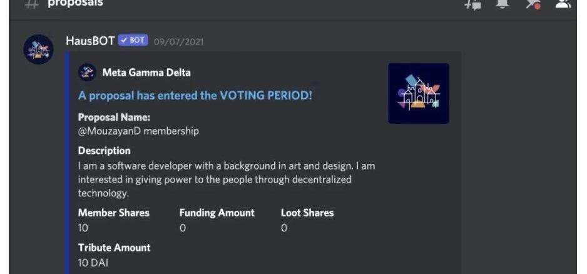The width and height of the screenshot is (587, 274).
Task: Click the Loot Shares field label
Action: click(307, 213)
